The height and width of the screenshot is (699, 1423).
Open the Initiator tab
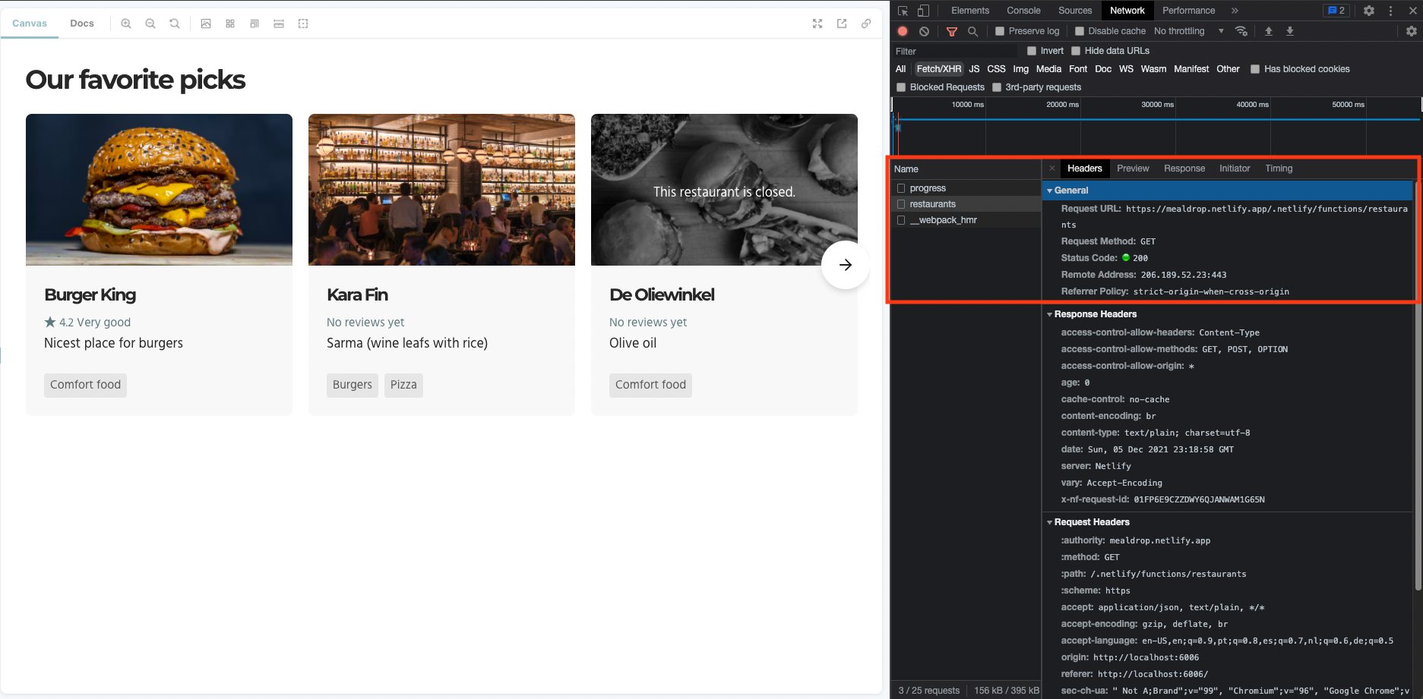[1235, 168]
